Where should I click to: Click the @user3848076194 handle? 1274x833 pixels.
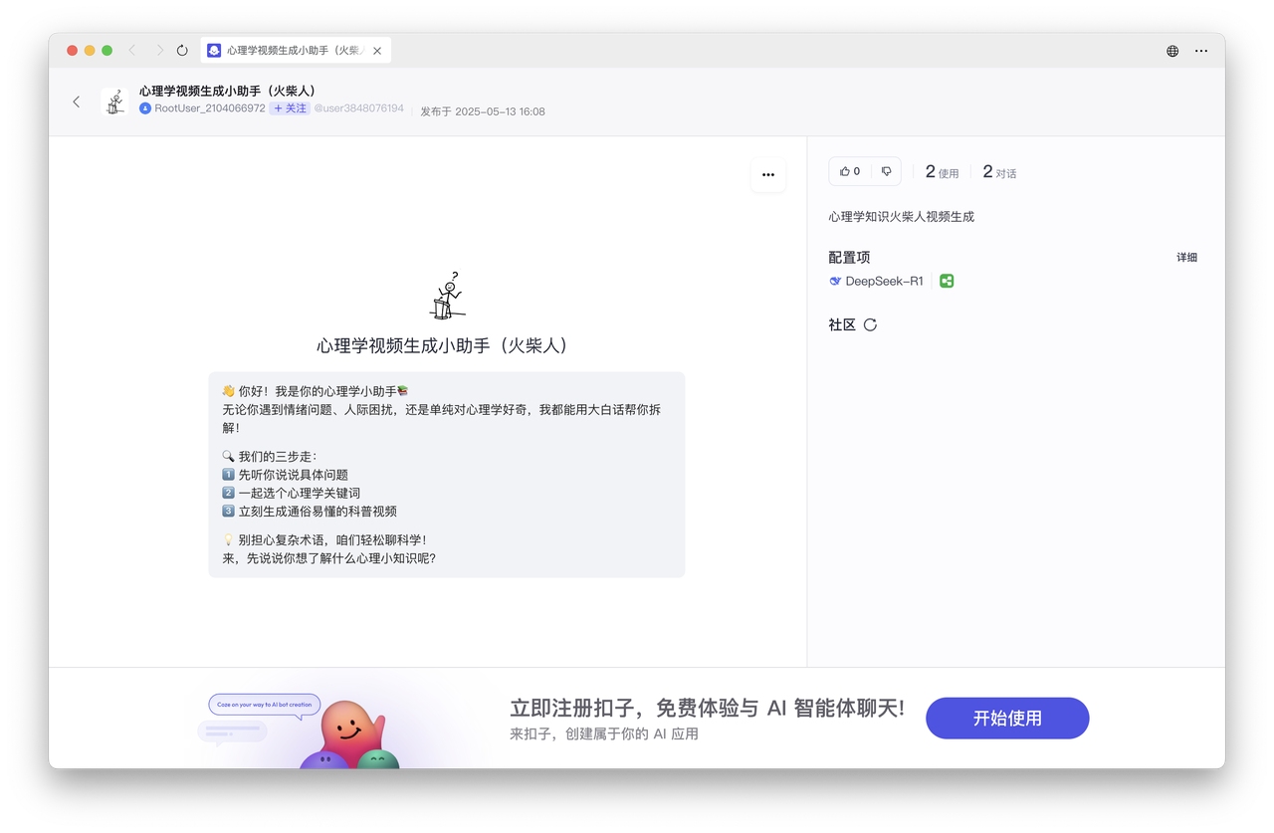click(359, 108)
